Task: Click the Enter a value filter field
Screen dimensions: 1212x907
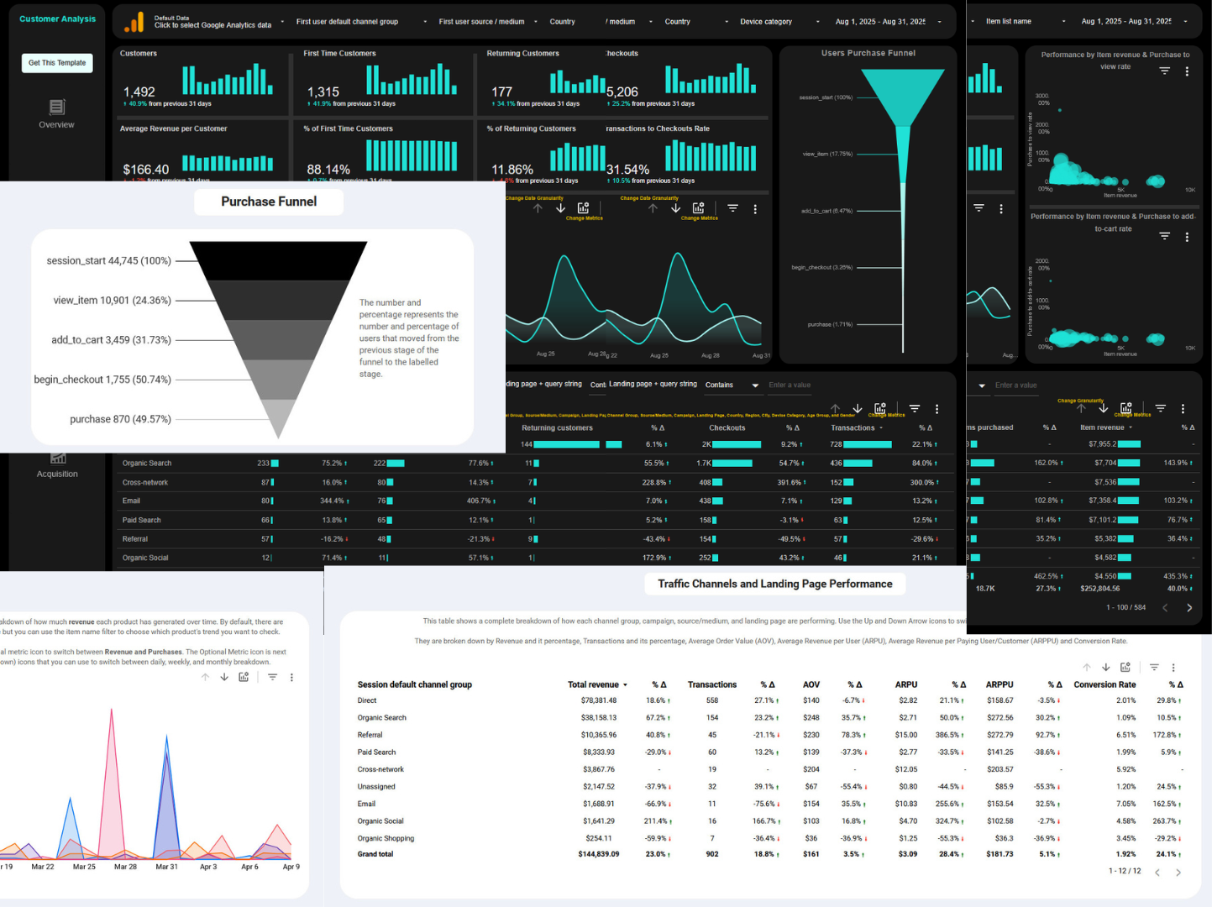Action: [x=790, y=385]
